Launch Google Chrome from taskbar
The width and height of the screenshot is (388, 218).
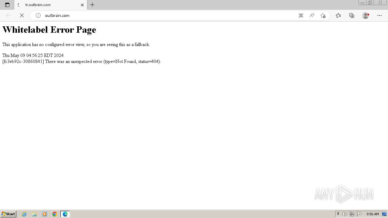(55, 214)
